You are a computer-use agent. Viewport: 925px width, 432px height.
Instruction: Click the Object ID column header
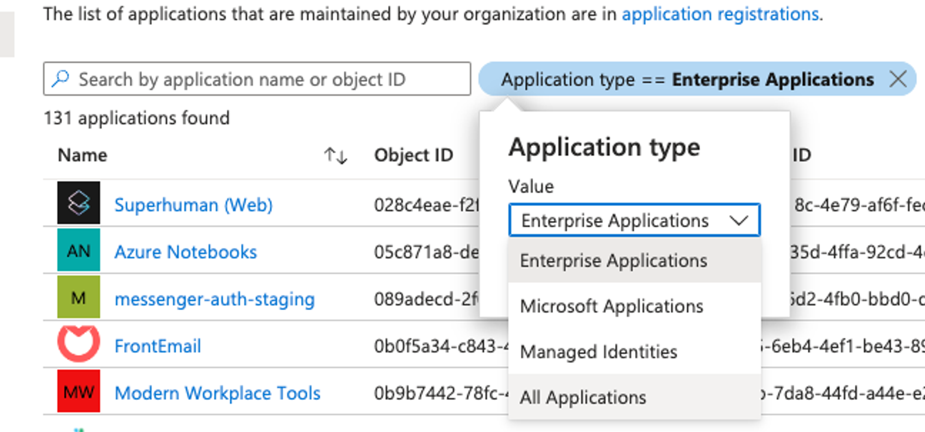tap(413, 155)
